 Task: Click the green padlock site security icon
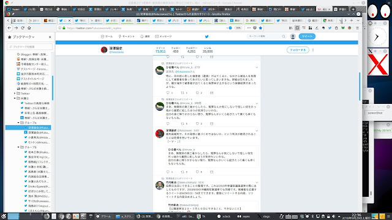(x=64, y=28)
